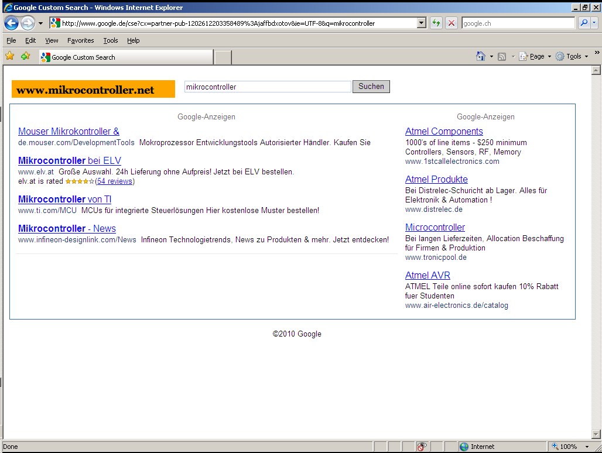The image size is (602, 453).
Task: Open Favorites Center star icon
Action: pyautogui.click(x=9, y=56)
